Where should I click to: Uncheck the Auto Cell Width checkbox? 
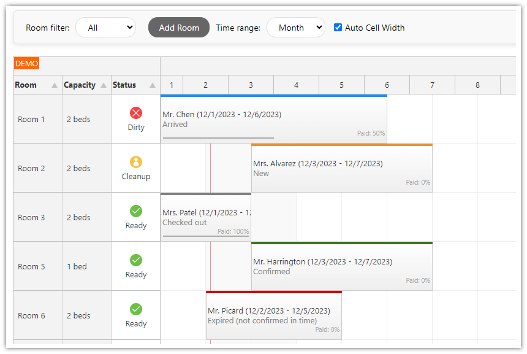click(338, 28)
